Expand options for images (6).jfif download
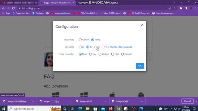198x111 pixels. 105,101
